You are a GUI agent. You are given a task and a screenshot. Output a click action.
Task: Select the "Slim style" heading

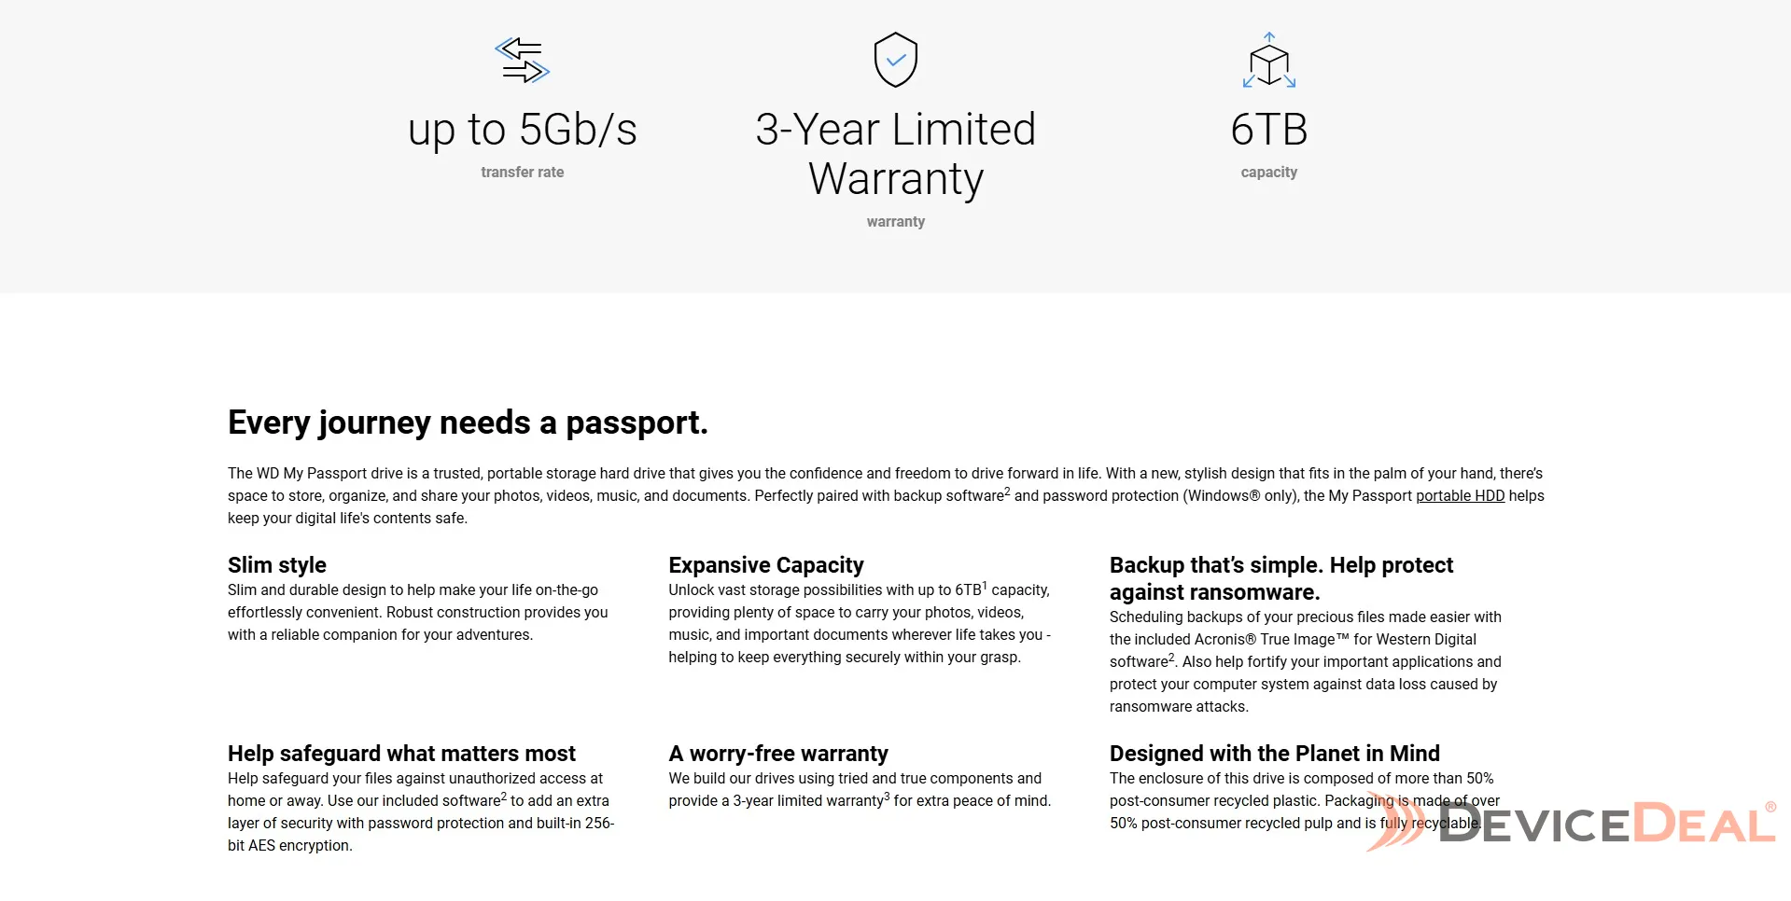tap(277, 565)
